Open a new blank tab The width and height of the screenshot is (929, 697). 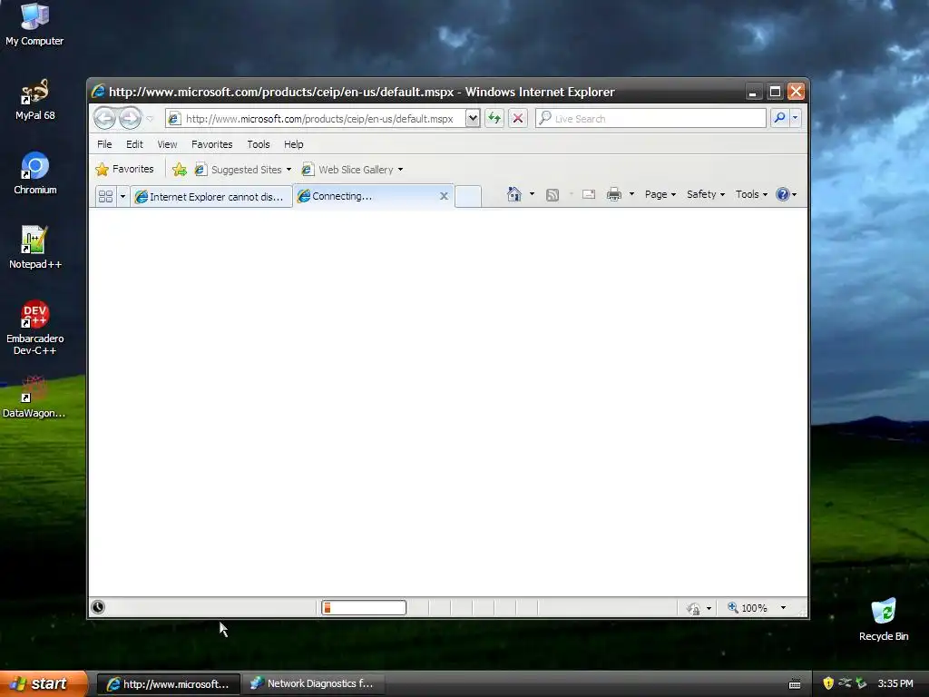pyautogui.click(x=468, y=197)
